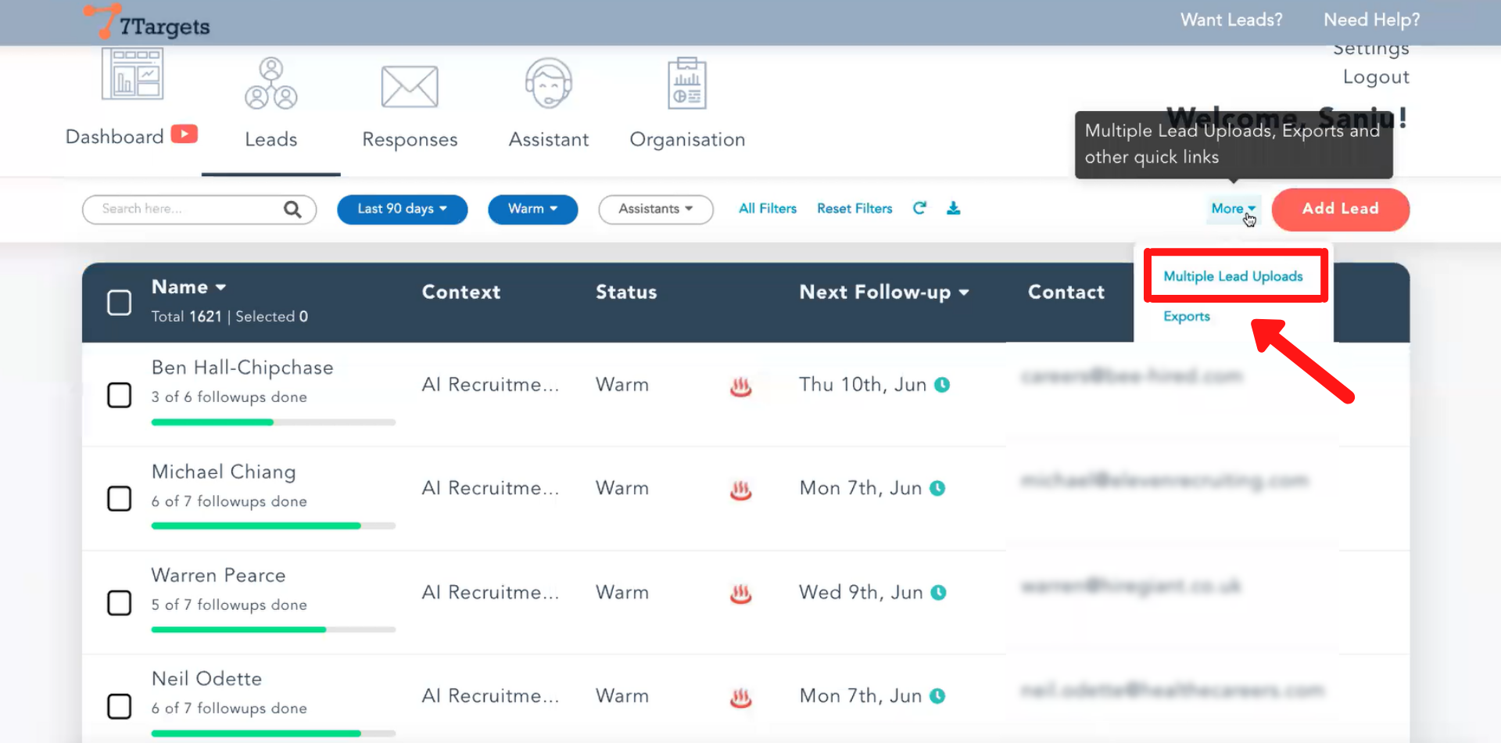Click the search magnifier icon
Viewport: 1501px width, 743px height.
tap(292, 209)
